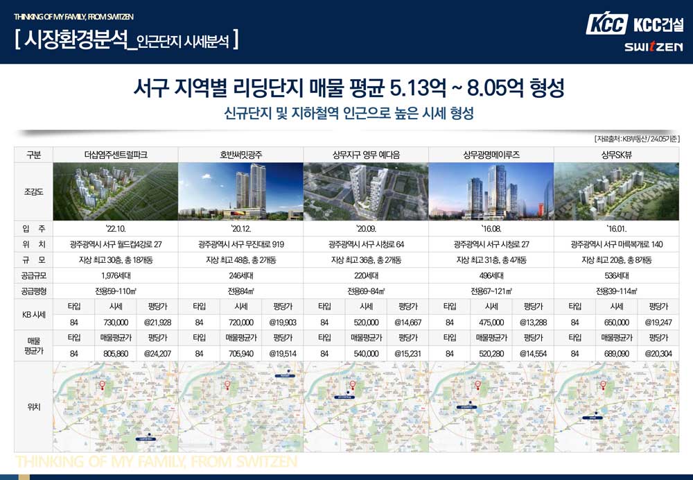The image size is (693, 480).
Task: Click the slide title about 서구 지역별 리딩단지
Action: tap(346, 88)
